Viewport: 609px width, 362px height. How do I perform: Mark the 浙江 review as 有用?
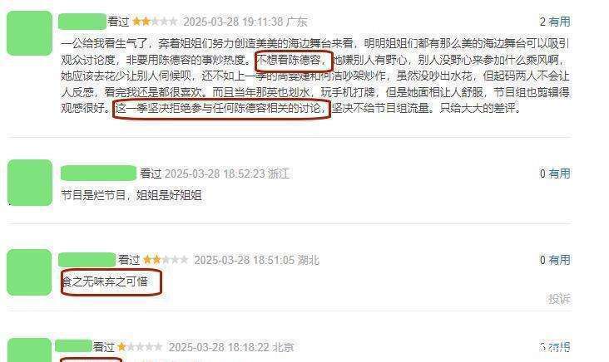point(559,174)
